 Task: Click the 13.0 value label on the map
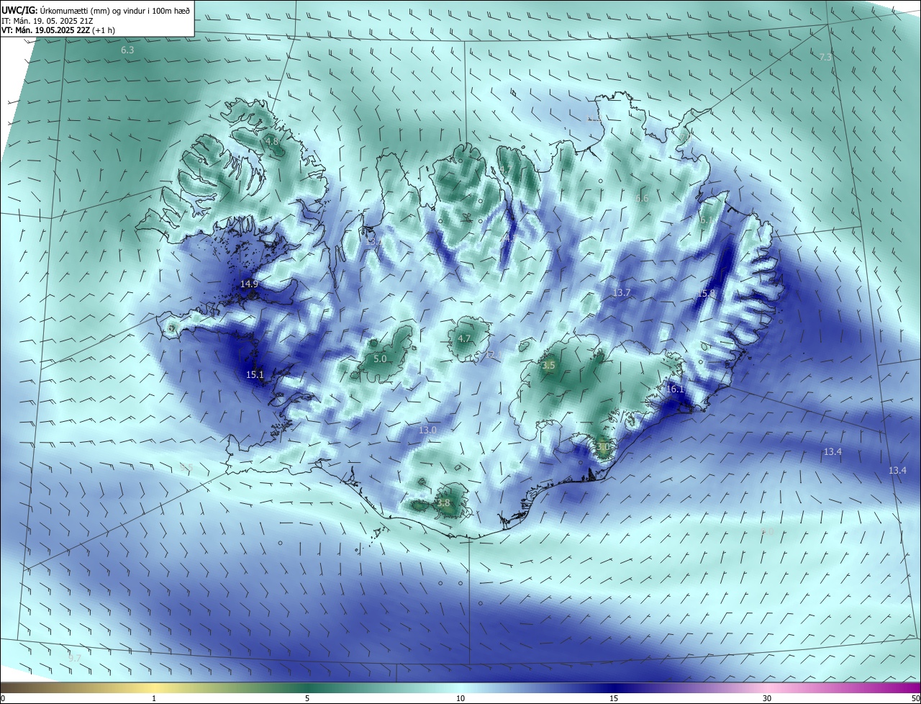pyautogui.click(x=428, y=430)
